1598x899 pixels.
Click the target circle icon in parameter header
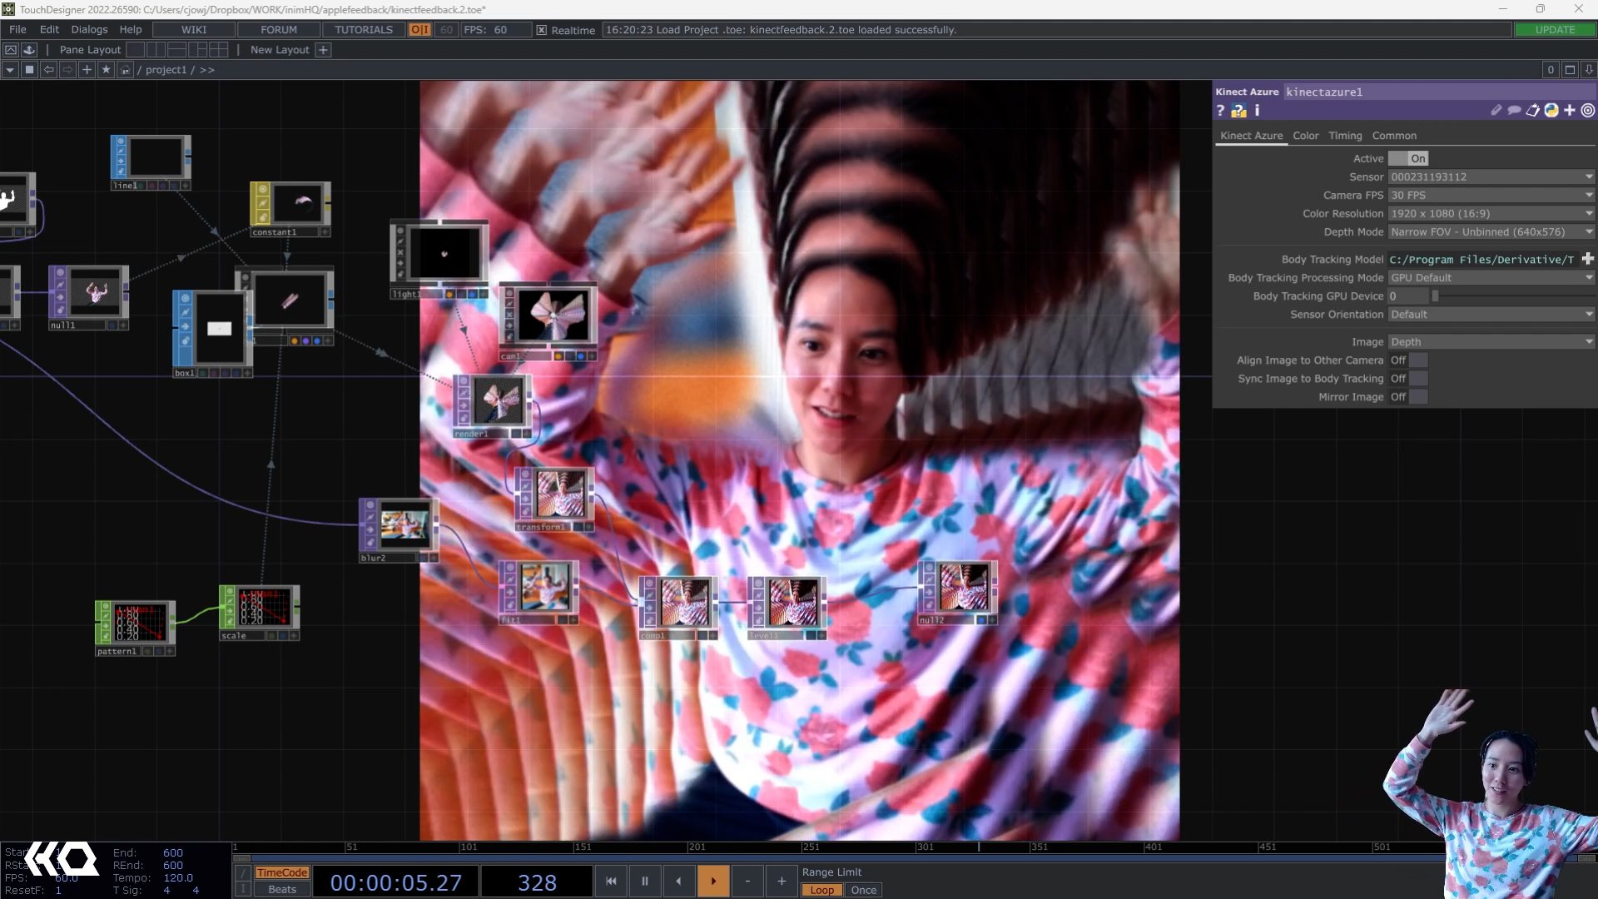pos(1588,110)
